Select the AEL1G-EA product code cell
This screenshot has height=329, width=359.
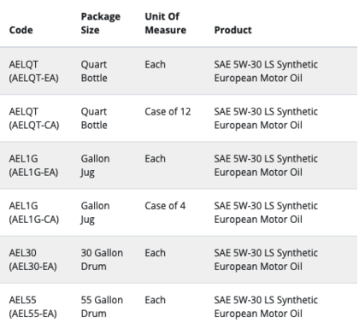(33, 166)
